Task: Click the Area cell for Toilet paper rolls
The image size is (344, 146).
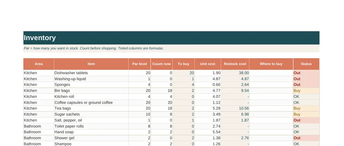Action: click(39, 126)
